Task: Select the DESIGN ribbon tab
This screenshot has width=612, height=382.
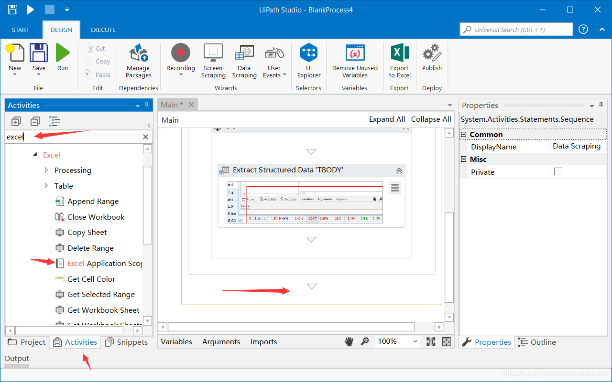Action: click(x=62, y=30)
